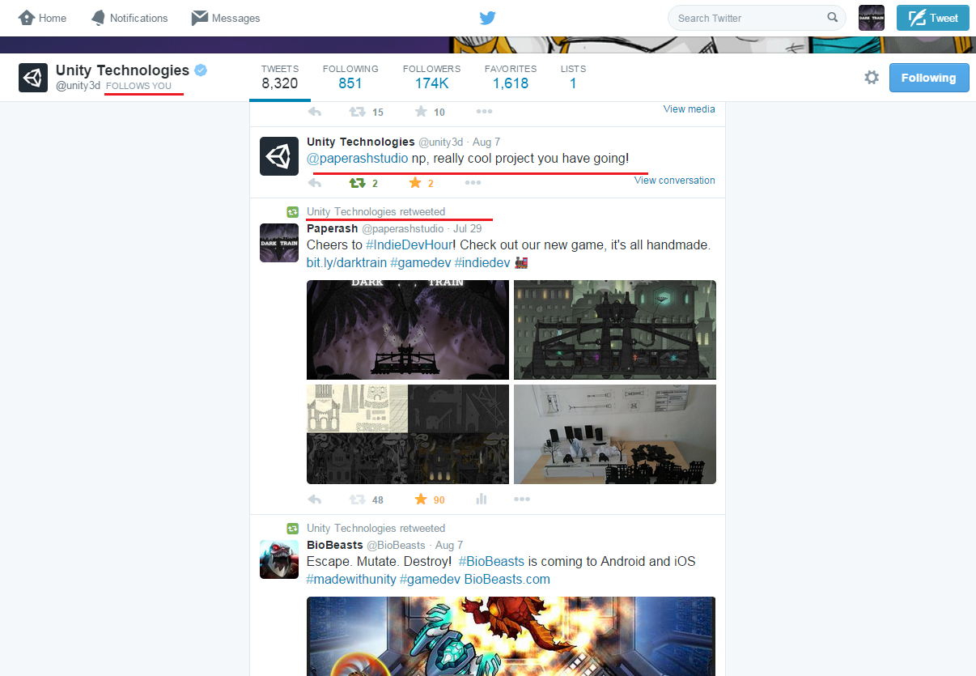
Task: Open the paper model desk photo
Action: point(615,434)
